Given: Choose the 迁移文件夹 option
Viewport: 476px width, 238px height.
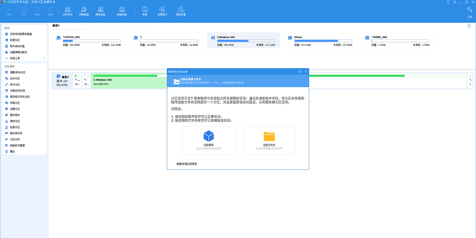Looking at the screenshot, I should [x=269, y=140].
